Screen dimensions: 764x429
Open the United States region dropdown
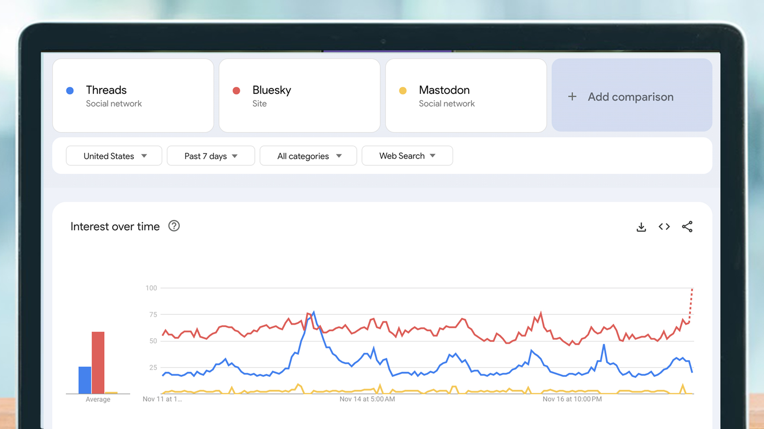[114, 156]
